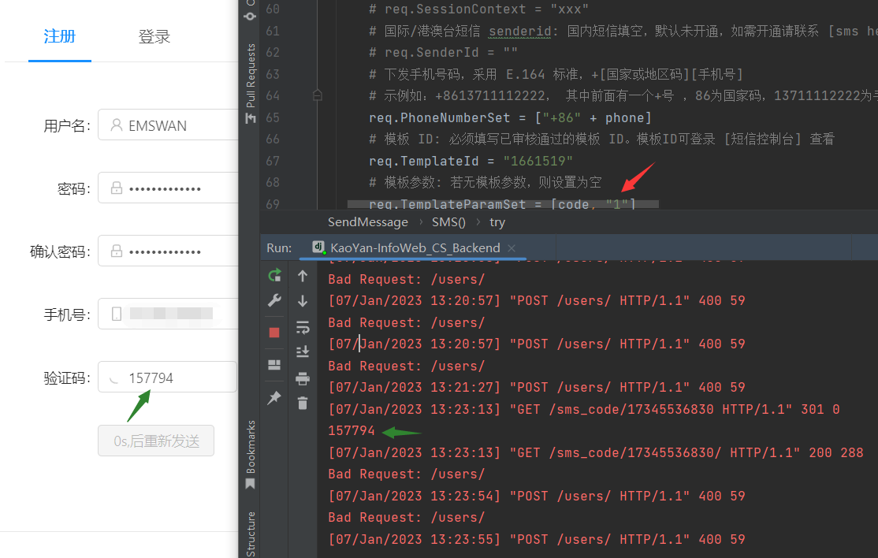This screenshot has width=878, height=558.
Task: Stop the running backend process
Action: (x=273, y=332)
